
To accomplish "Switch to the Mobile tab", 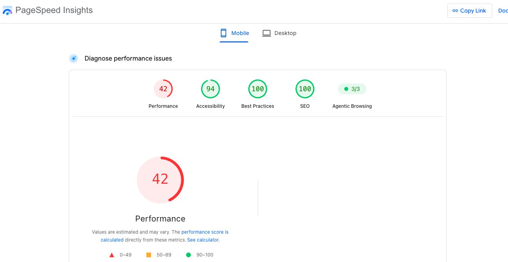I will [x=234, y=33].
